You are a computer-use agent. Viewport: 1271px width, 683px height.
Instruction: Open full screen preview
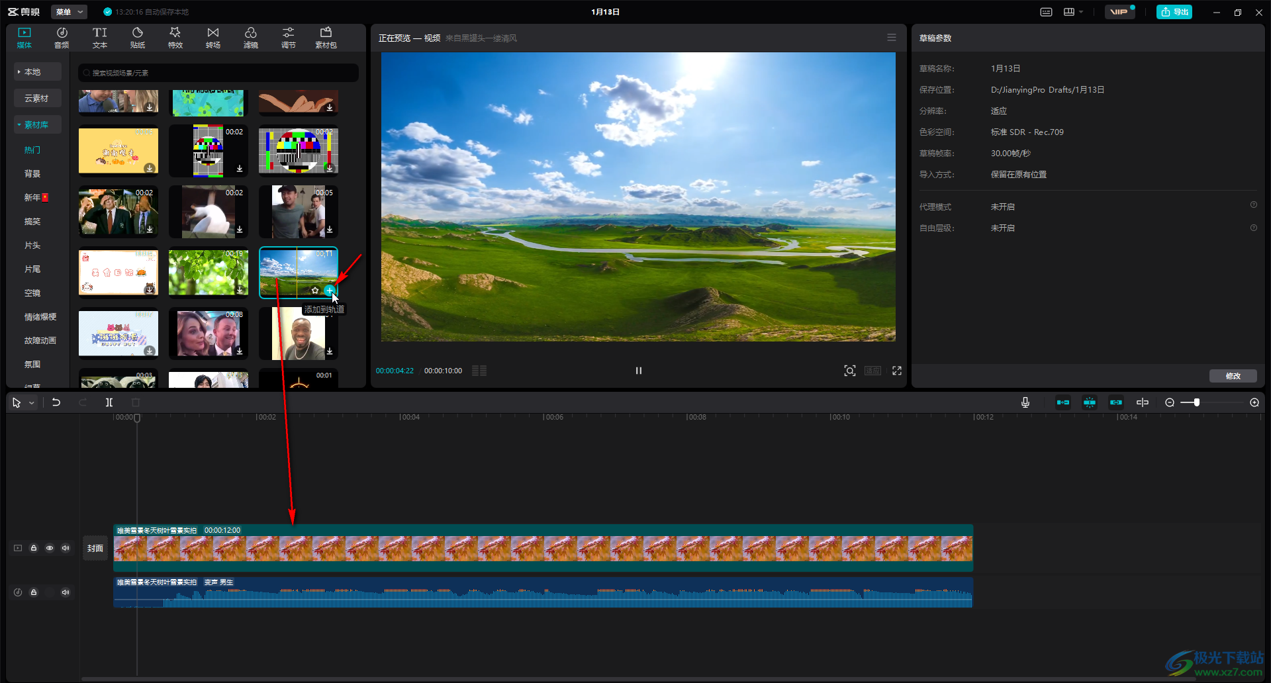tap(897, 371)
